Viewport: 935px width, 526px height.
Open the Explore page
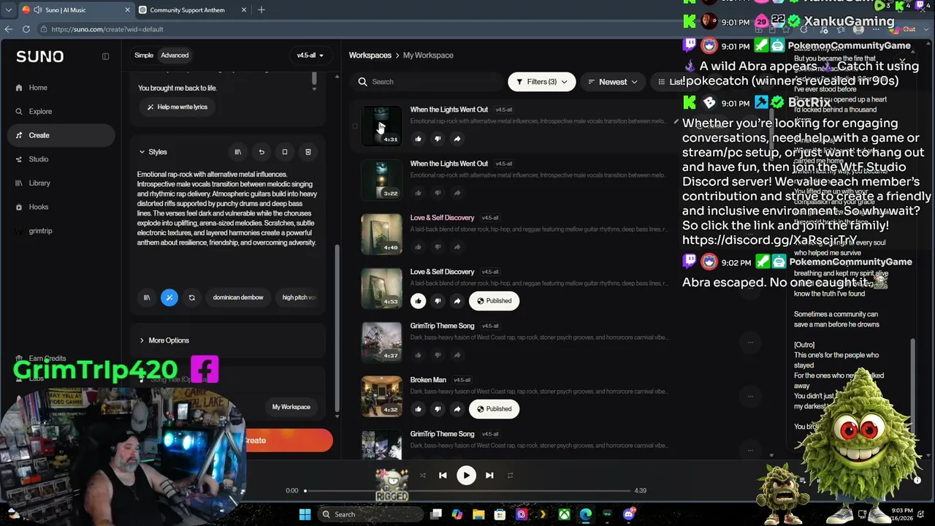40,112
